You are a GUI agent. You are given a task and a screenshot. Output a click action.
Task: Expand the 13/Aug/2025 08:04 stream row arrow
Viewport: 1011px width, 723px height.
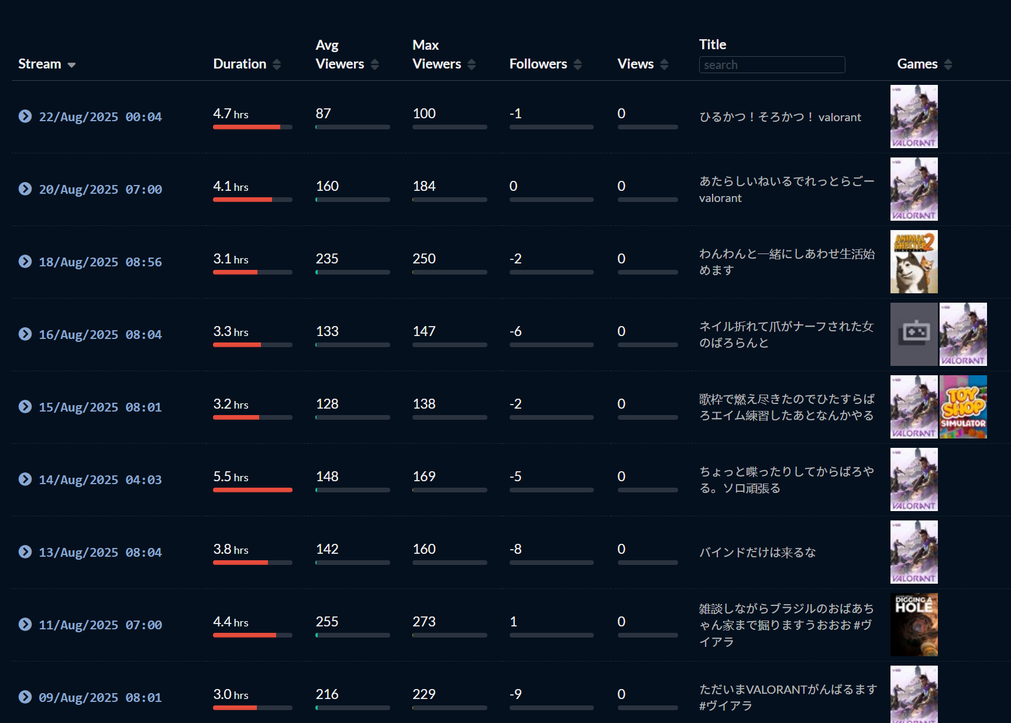point(25,552)
